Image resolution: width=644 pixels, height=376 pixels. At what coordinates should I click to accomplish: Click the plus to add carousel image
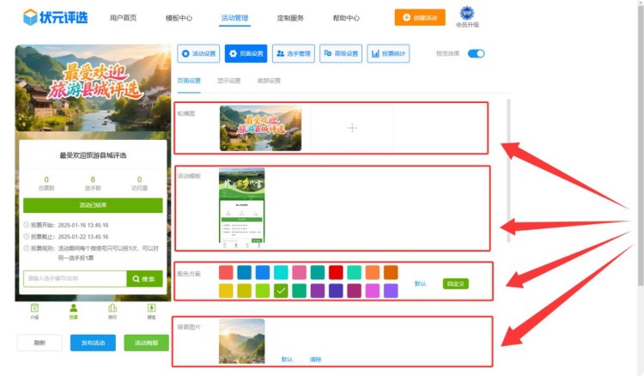click(x=351, y=128)
